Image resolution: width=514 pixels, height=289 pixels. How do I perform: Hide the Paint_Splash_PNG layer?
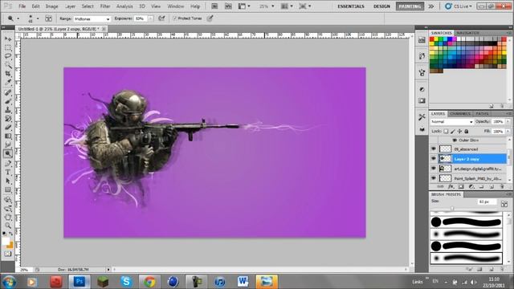click(434, 178)
